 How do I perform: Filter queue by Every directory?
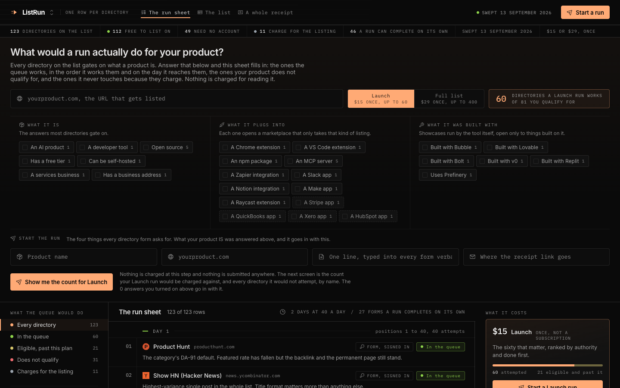click(54, 325)
